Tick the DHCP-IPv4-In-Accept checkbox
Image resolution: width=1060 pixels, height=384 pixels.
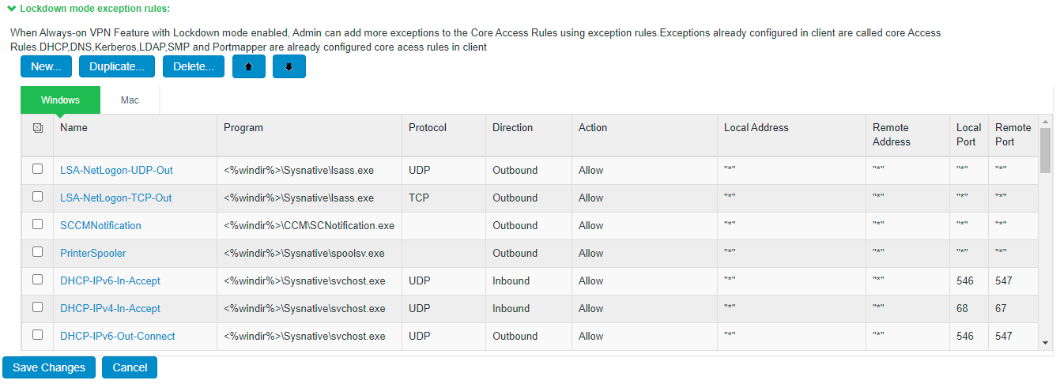[x=37, y=307]
